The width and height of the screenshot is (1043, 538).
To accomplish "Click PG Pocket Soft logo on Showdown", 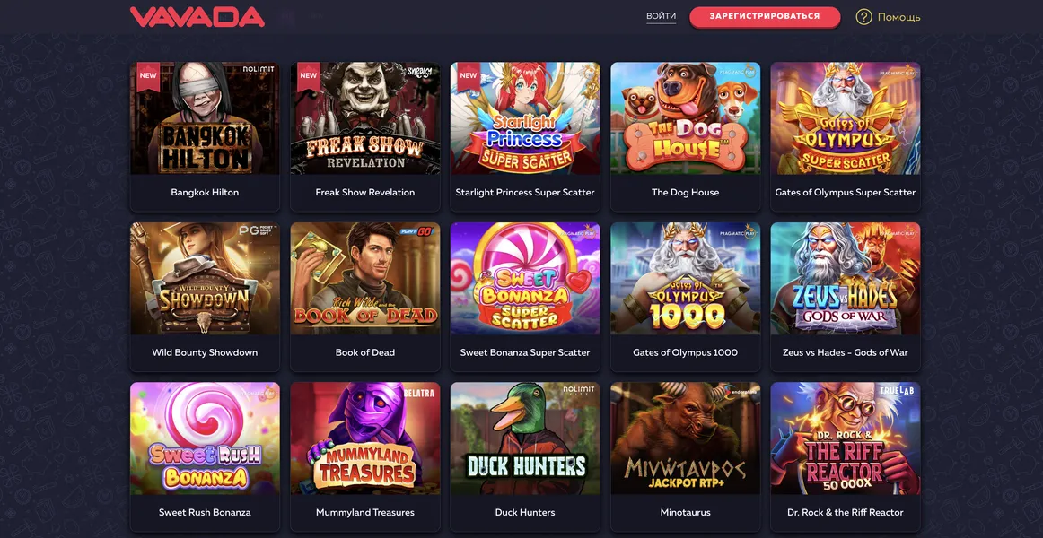I will tap(258, 232).
